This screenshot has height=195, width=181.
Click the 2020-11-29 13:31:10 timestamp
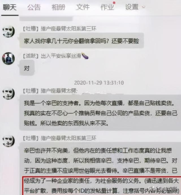99,83
